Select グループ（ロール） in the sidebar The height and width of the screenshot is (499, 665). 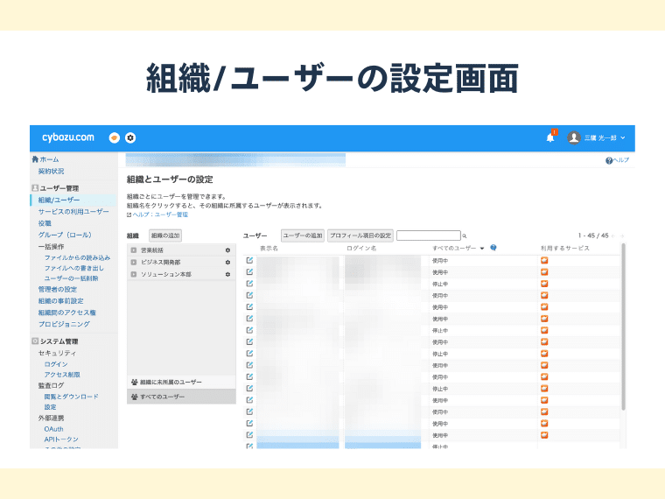click(x=64, y=235)
